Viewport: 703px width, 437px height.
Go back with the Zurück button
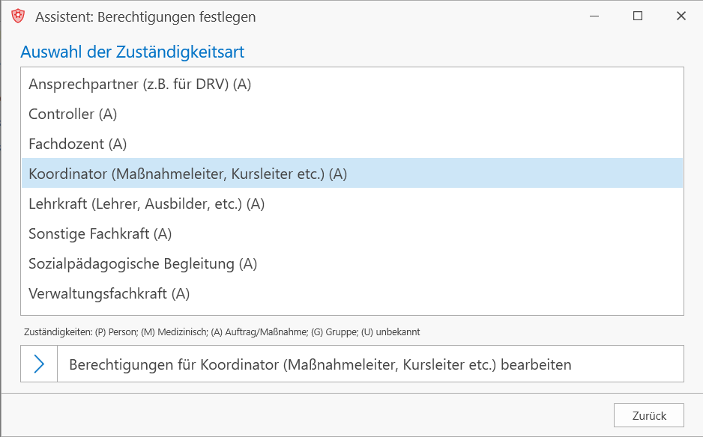(x=649, y=415)
